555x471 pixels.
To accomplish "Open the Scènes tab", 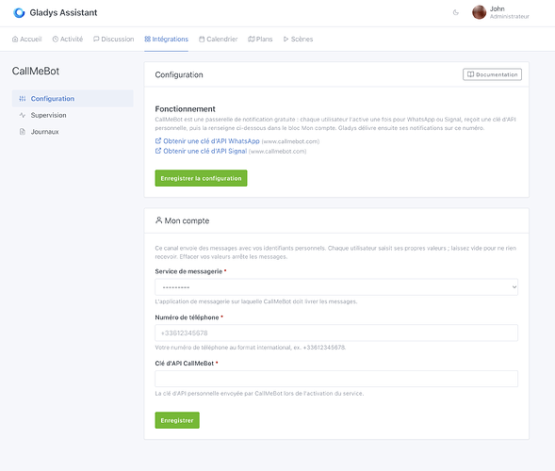I will (298, 39).
